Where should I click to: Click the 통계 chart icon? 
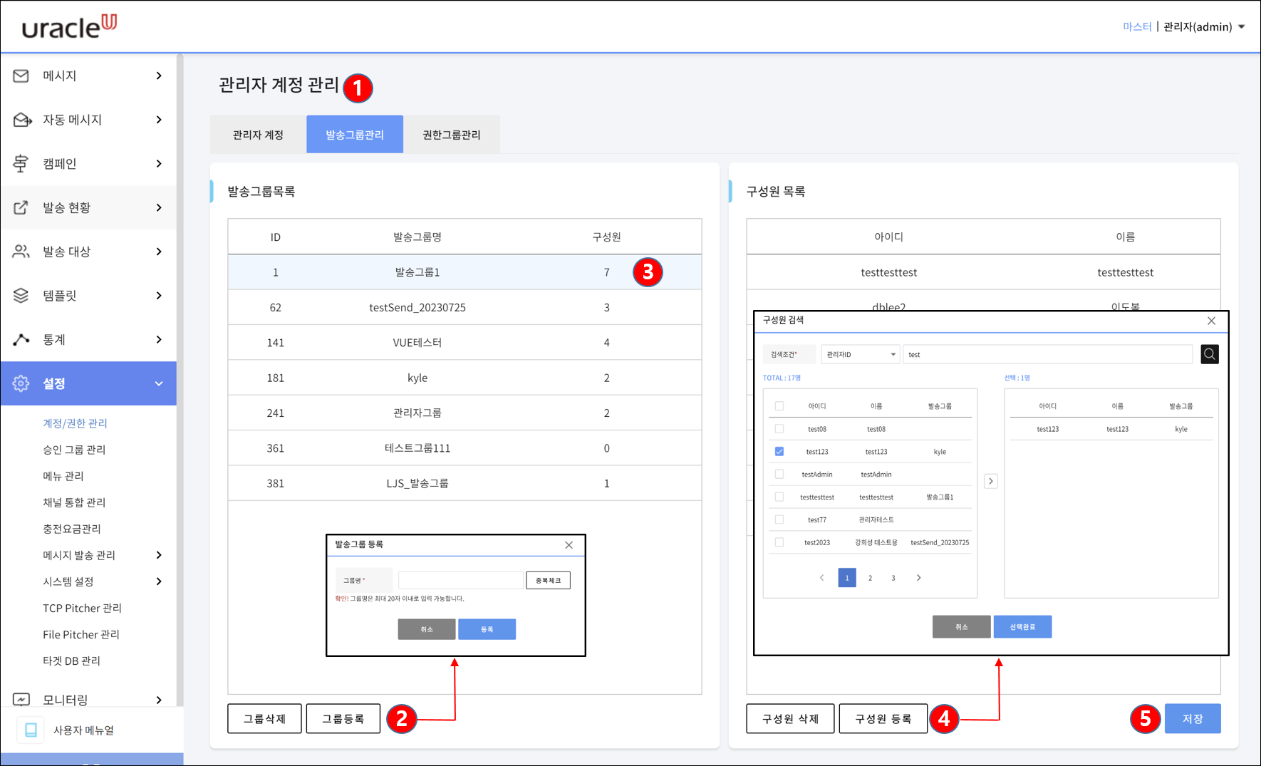[21, 339]
